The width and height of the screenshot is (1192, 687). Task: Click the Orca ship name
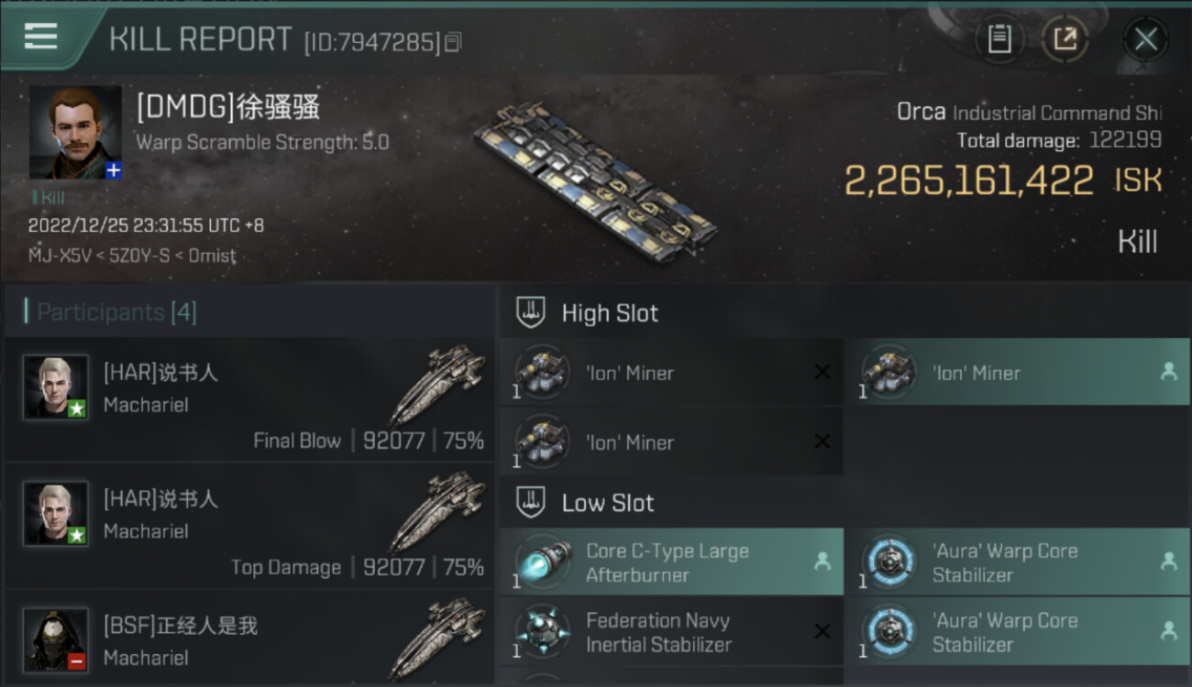point(922,112)
